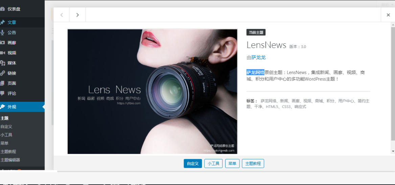Click the overlay vertical scrollbar thumb
The height and width of the screenshot is (185, 395).
point(393,84)
